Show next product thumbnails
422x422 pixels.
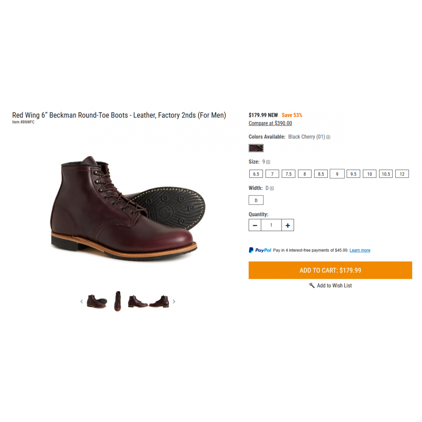(174, 301)
